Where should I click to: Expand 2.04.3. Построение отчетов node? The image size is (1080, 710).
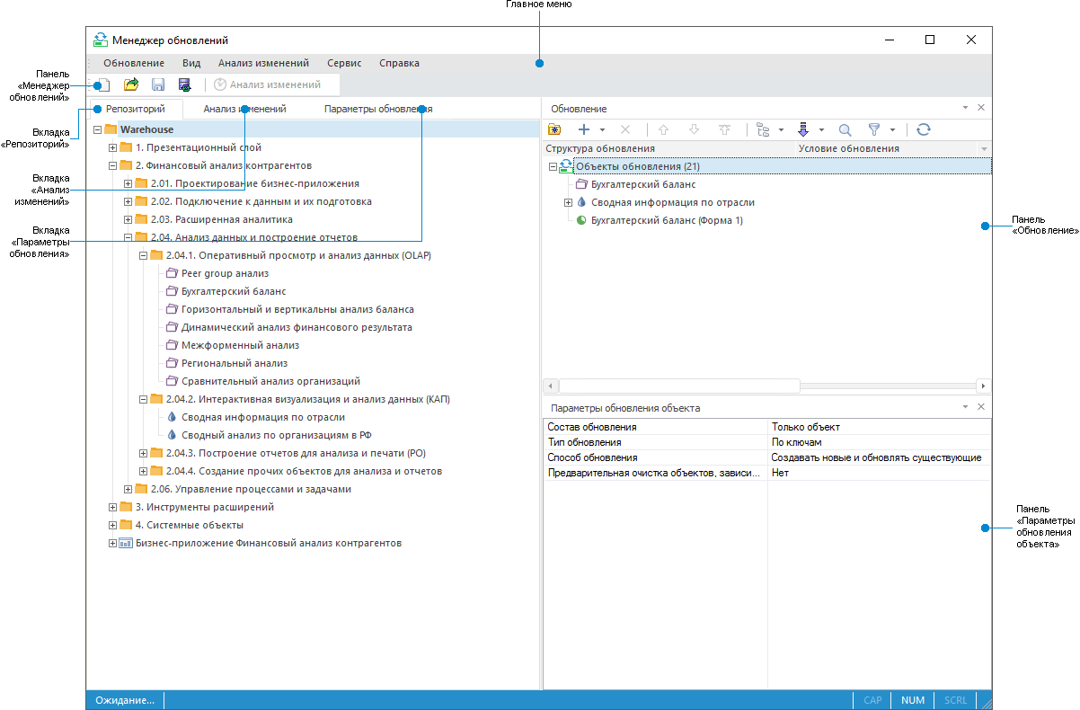pyautogui.click(x=143, y=453)
